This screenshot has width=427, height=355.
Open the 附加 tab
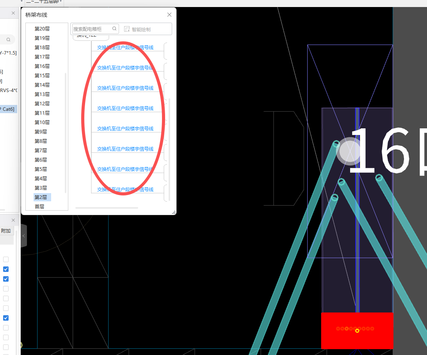click(6, 231)
